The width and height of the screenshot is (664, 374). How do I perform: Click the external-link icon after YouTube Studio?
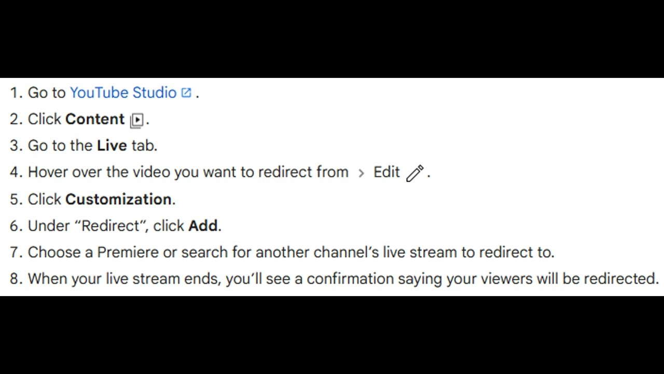click(x=186, y=93)
